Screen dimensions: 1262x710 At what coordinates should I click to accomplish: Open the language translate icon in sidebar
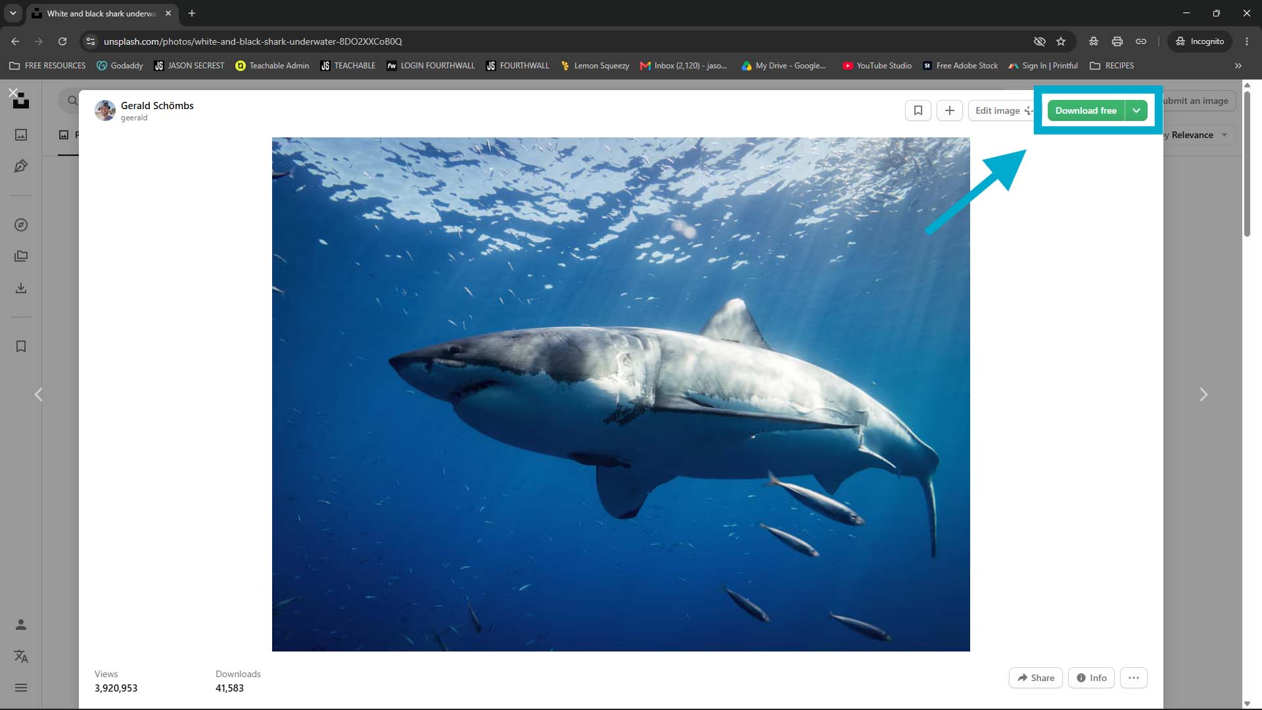tap(21, 656)
